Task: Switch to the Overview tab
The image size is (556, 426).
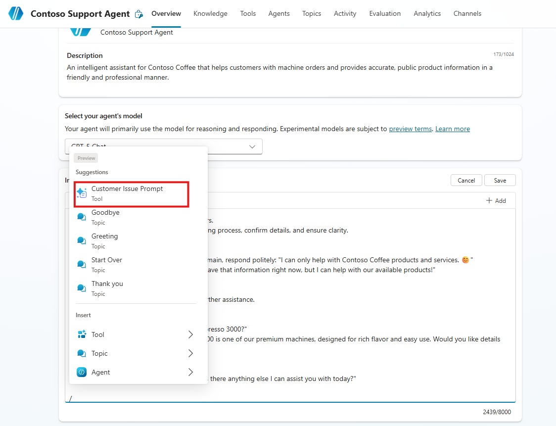Action: pyautogui.click(x=166, y=13)
